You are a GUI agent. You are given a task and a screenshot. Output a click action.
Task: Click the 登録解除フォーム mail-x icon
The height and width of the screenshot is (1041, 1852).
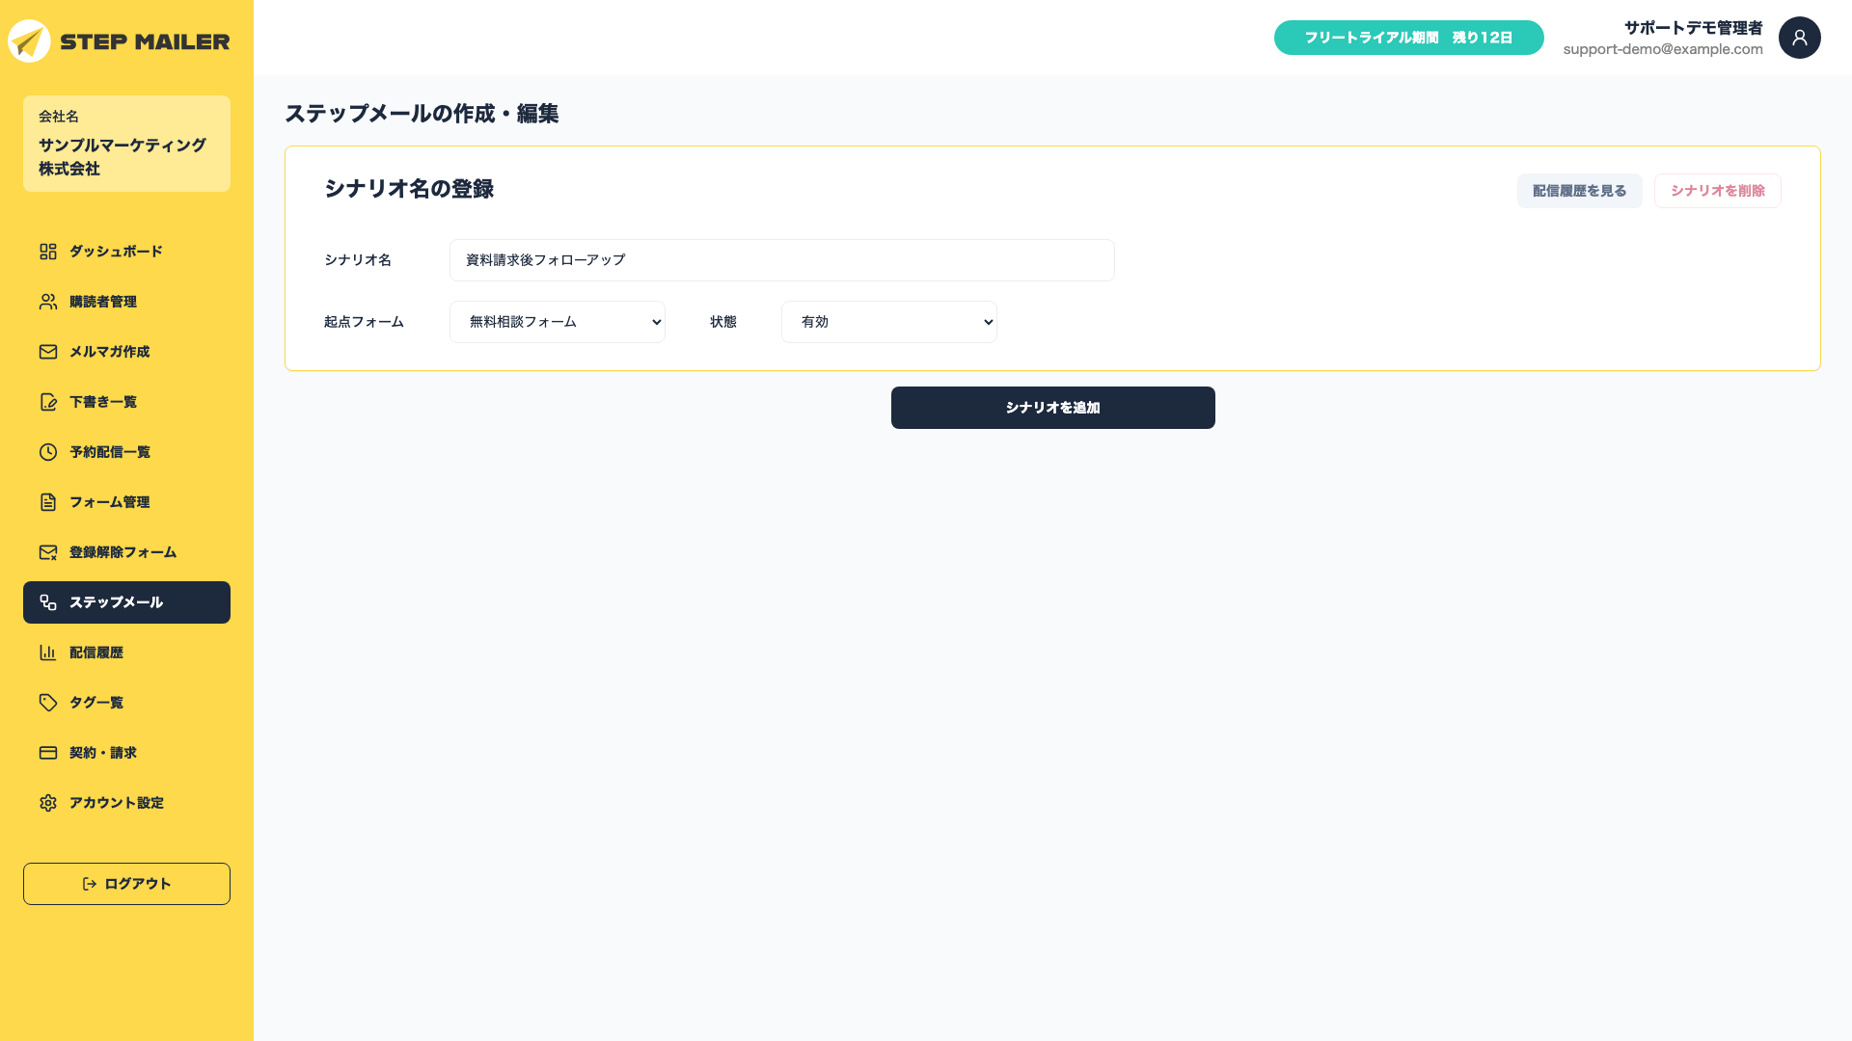[48, 552]
